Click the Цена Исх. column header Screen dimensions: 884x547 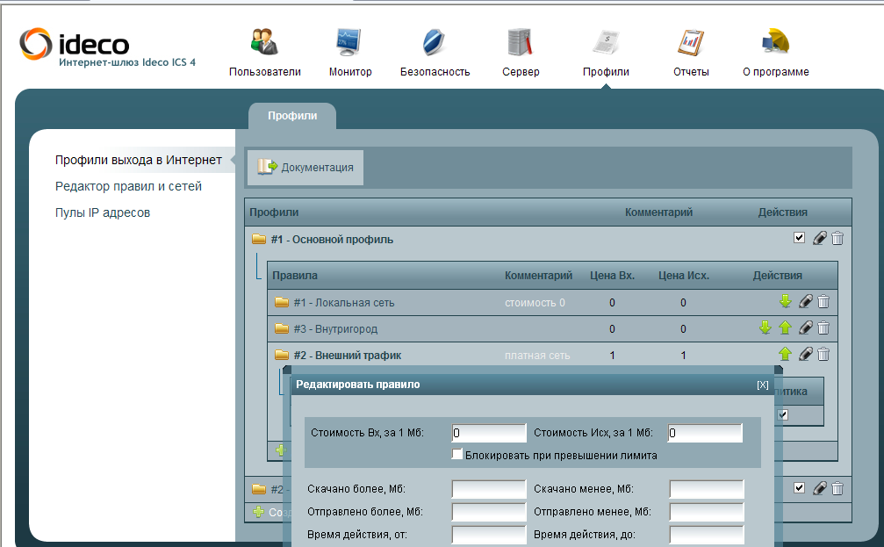[x=684, y=276]
